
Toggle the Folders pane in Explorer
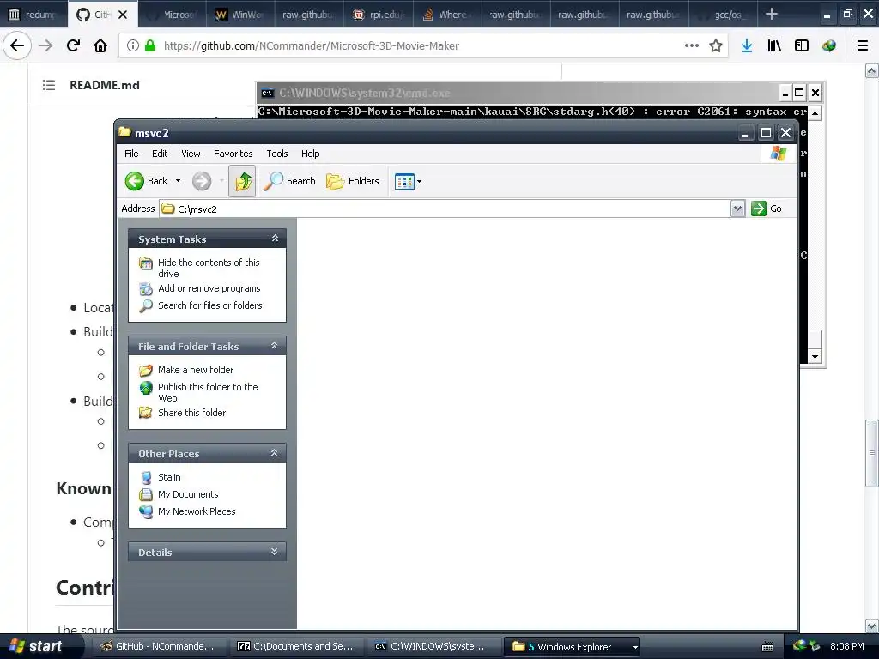click(x=353, y=181)
